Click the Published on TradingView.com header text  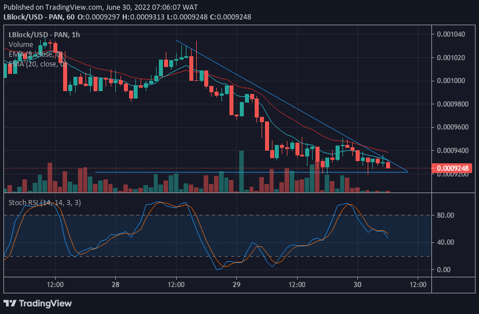[x=100, y=7]
